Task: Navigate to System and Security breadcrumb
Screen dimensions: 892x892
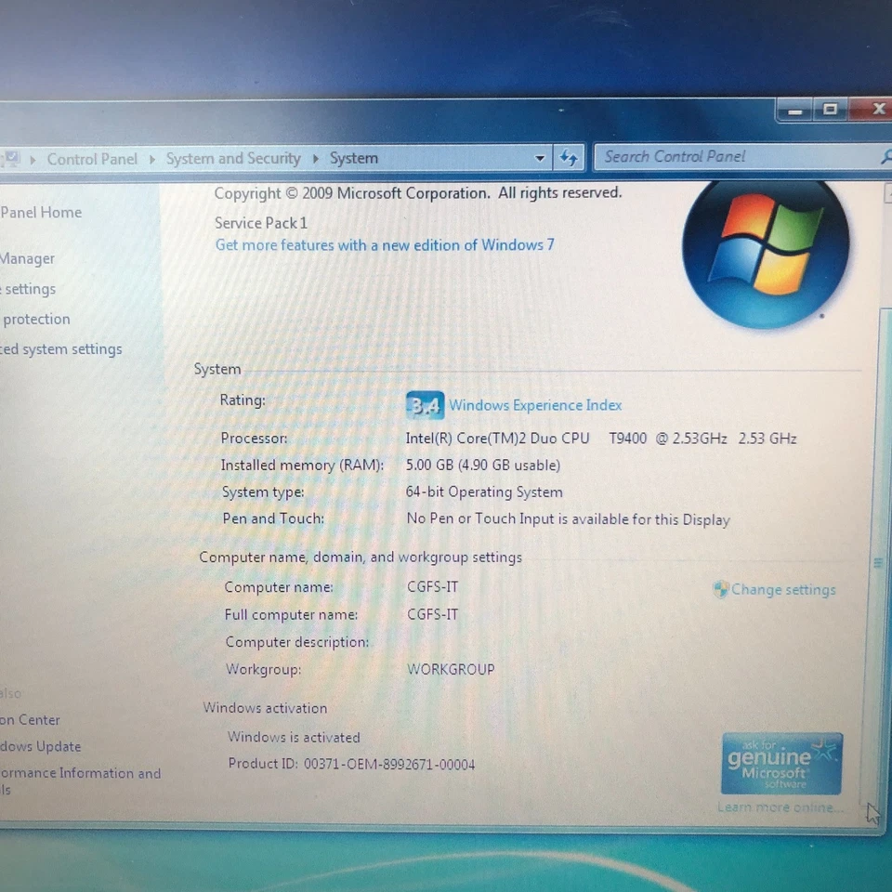Action: pyautogui.click(x=232, y=158)
